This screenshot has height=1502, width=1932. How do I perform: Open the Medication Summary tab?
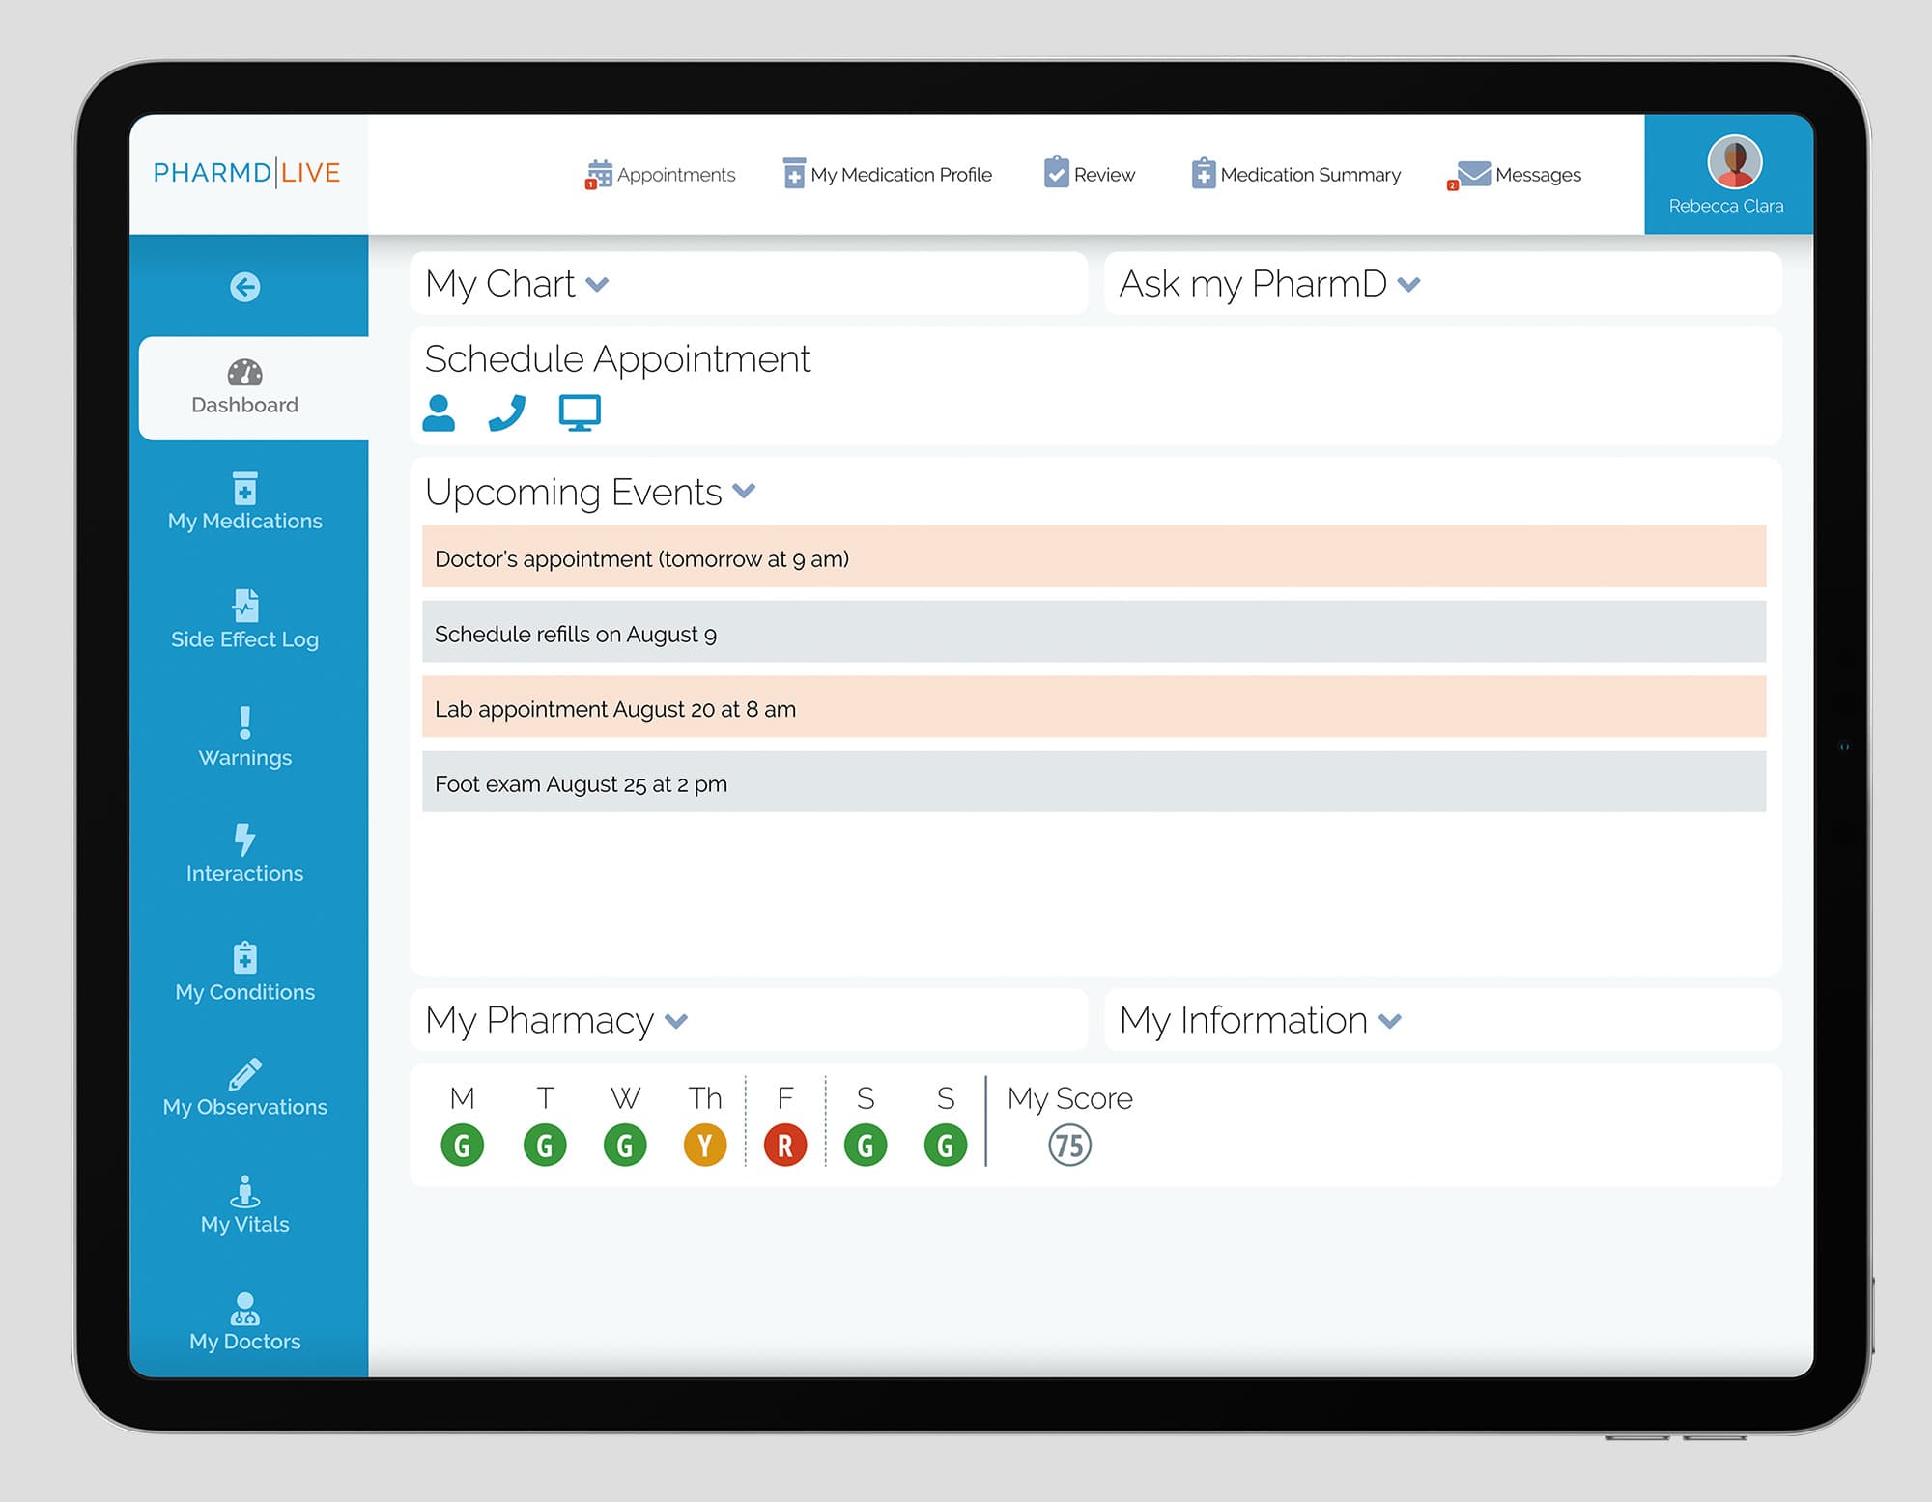pyautogui.click(x=1296, y=175)
